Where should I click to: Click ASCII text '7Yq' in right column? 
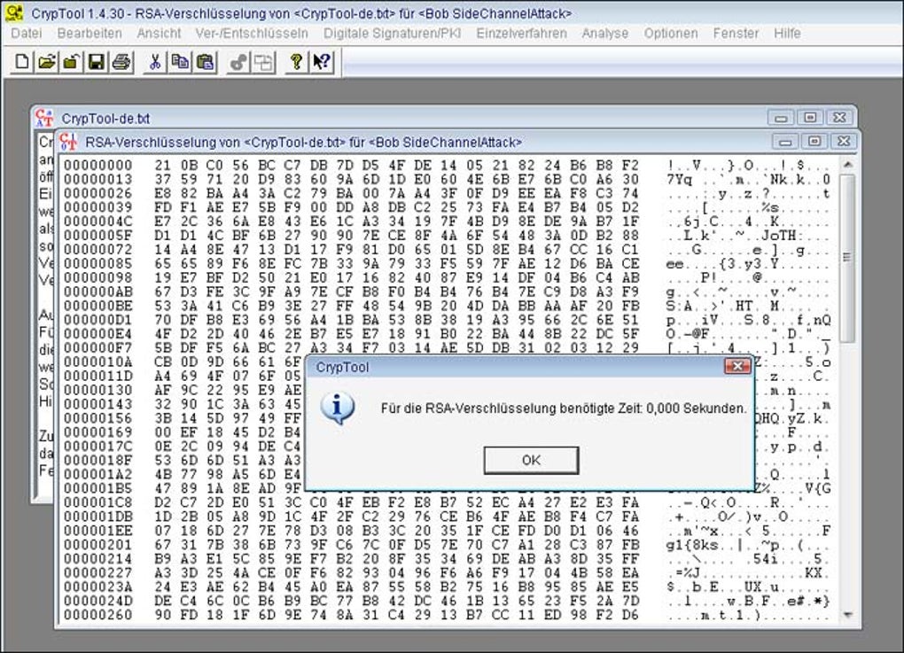pyautogui.click(x=679, y=180)
